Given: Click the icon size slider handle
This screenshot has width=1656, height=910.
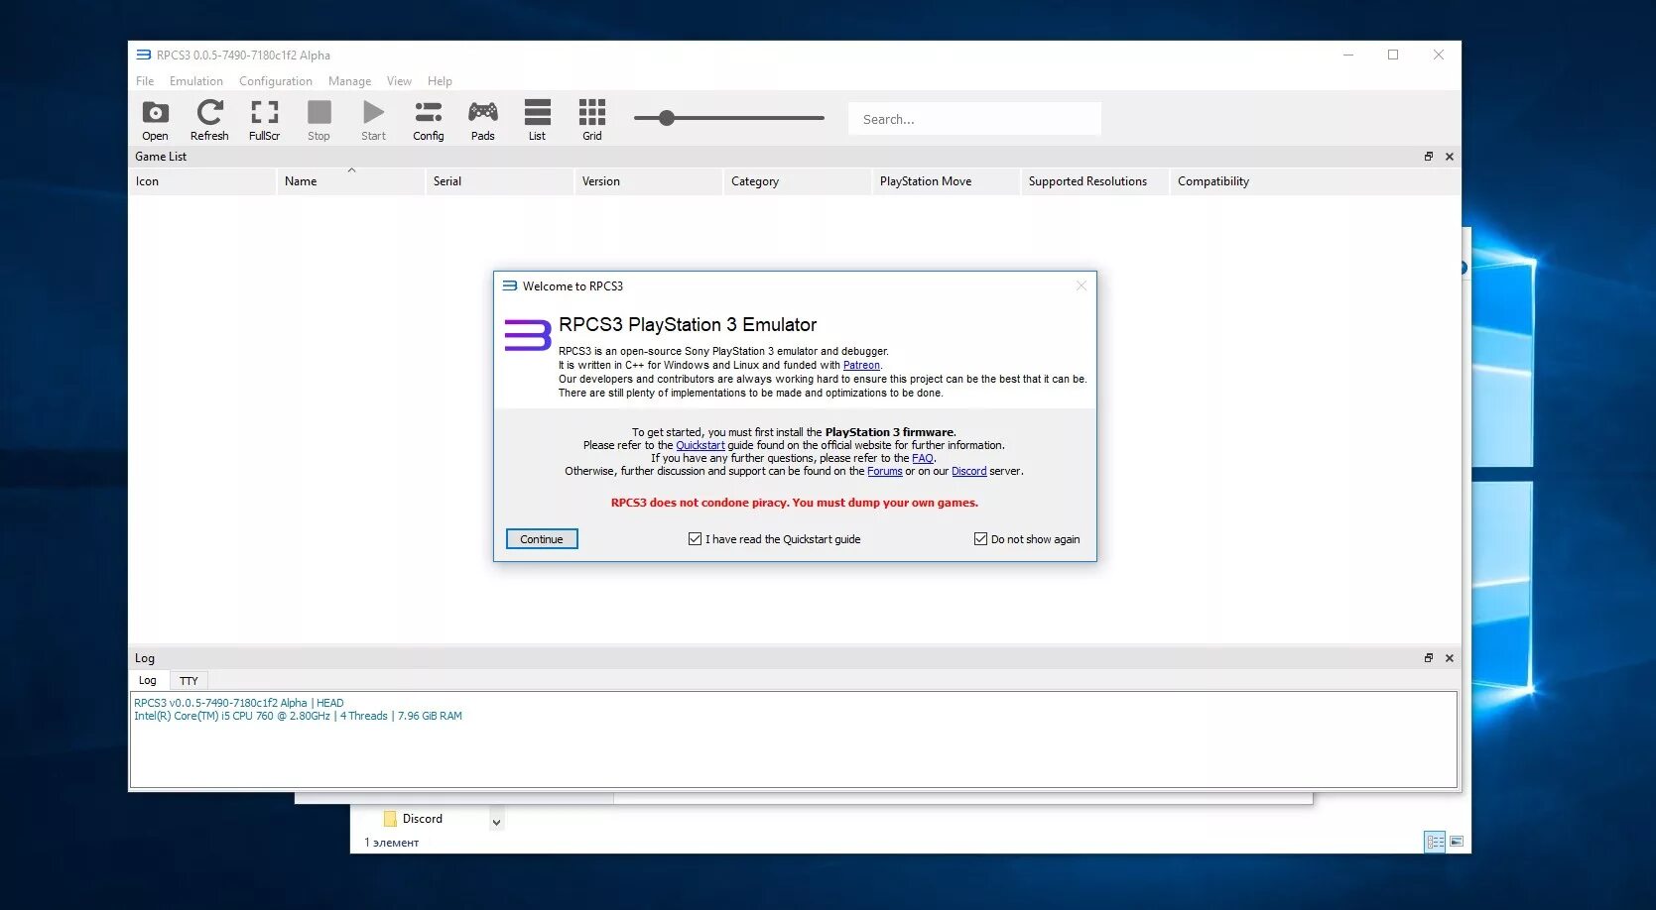Looking at the screenshot, I should click(x=667, y=118).
